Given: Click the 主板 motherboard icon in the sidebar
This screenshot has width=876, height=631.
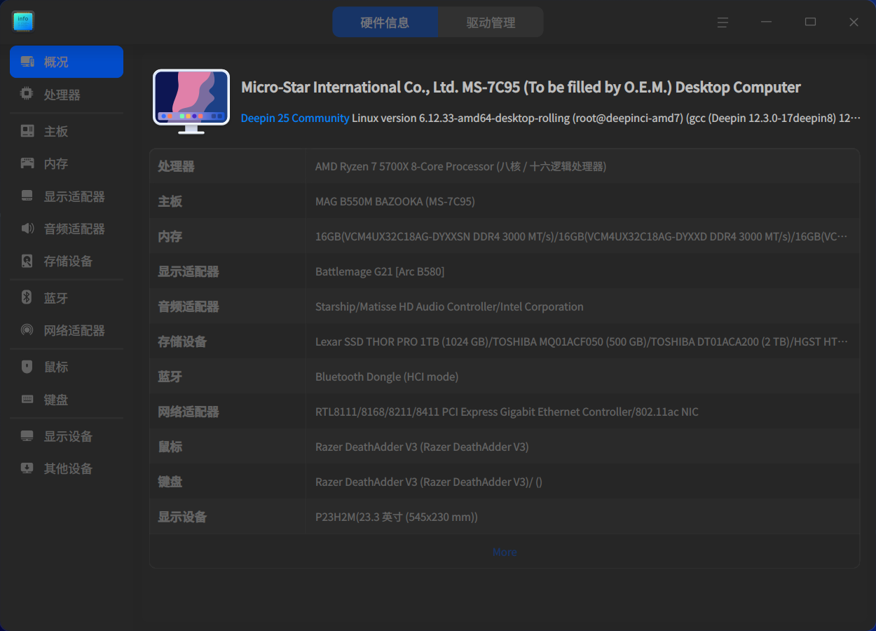Looking at the screenshot, I should [x=27, y=131].
